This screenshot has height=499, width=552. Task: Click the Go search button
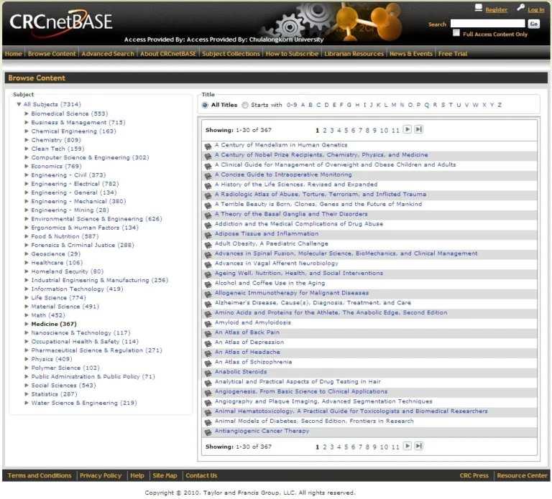click(x=534, y=24)
